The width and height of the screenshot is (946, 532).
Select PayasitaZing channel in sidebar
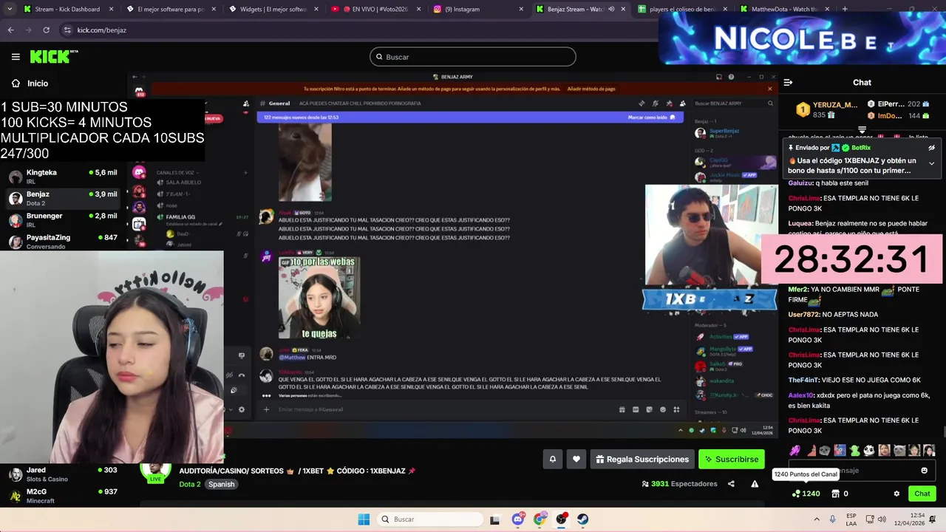pos(62,241)
